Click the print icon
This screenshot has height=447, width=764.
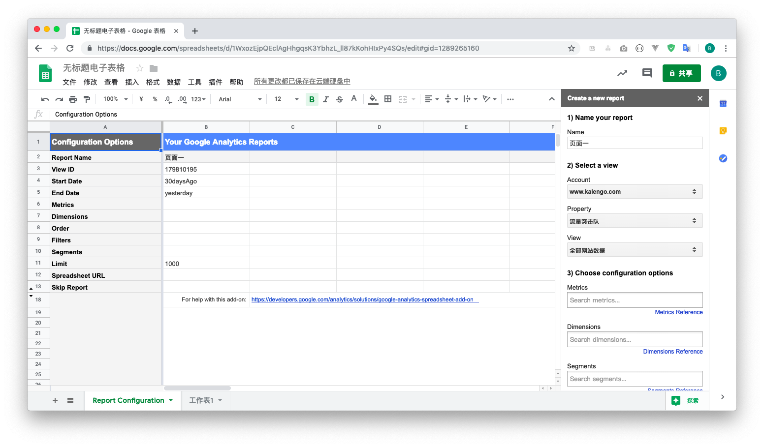[x=73, y=99]
